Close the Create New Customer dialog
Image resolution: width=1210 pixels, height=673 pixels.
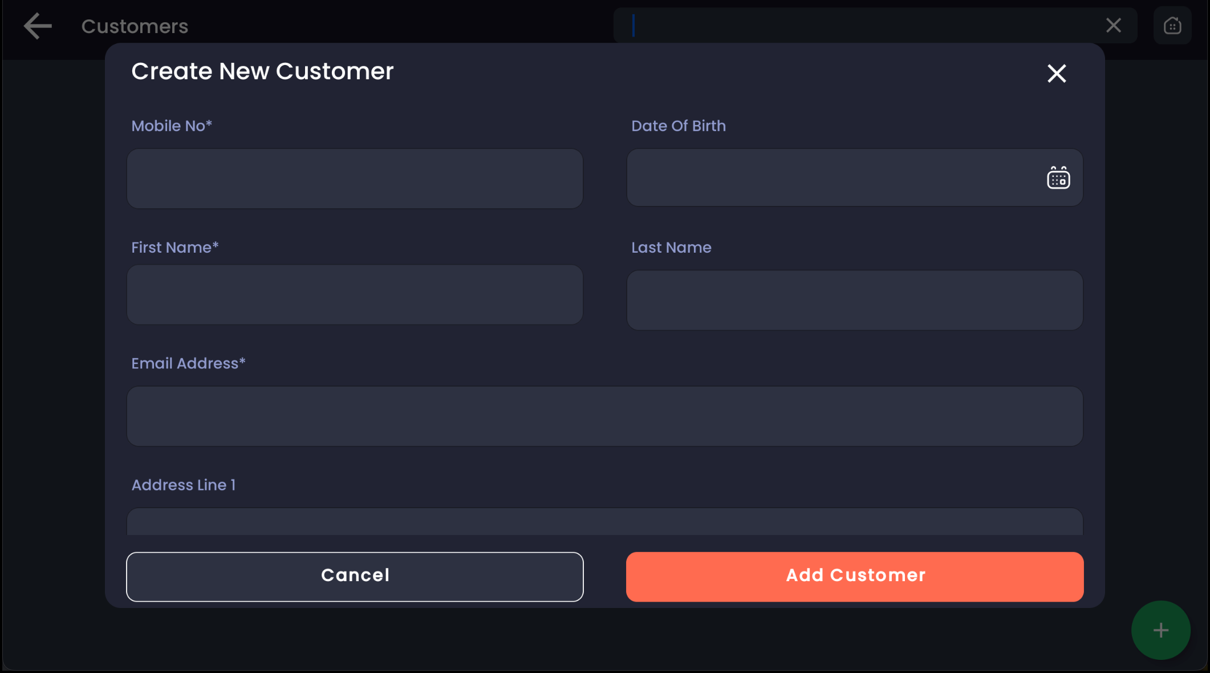point(1057,74)
